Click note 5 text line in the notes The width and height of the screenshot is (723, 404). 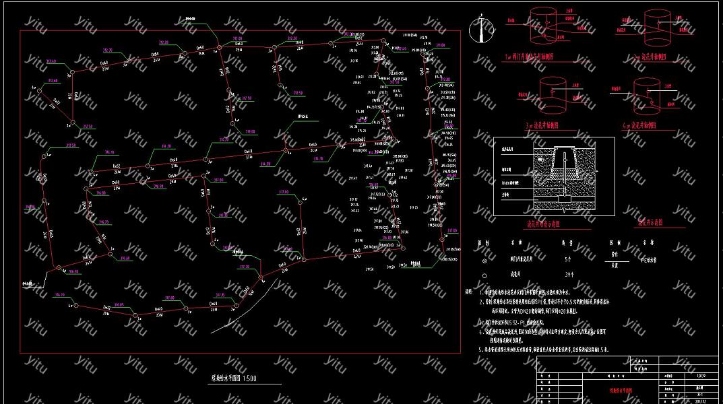point(544,350)
